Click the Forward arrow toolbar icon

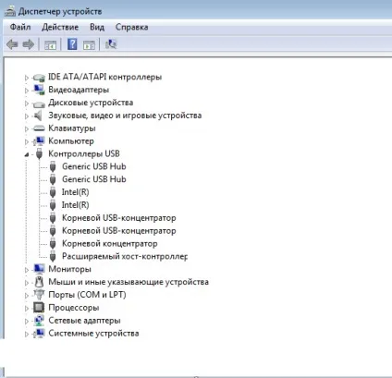click(x=29, y=44)
